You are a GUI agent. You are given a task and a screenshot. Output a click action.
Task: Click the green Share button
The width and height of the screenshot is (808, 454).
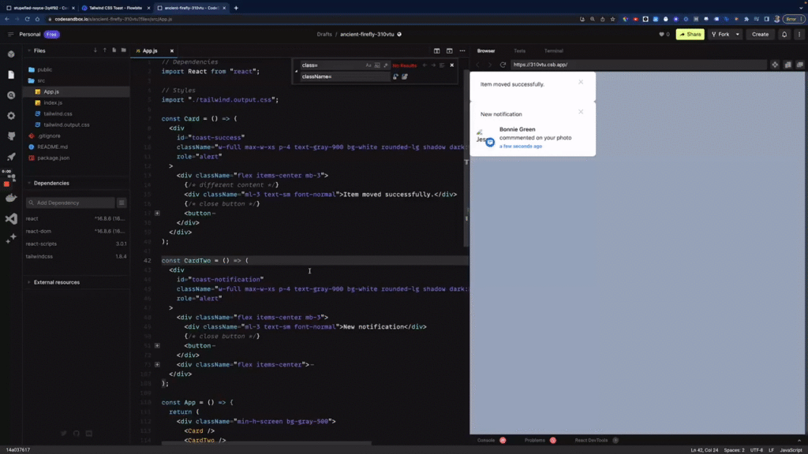[x=691, y=35]
